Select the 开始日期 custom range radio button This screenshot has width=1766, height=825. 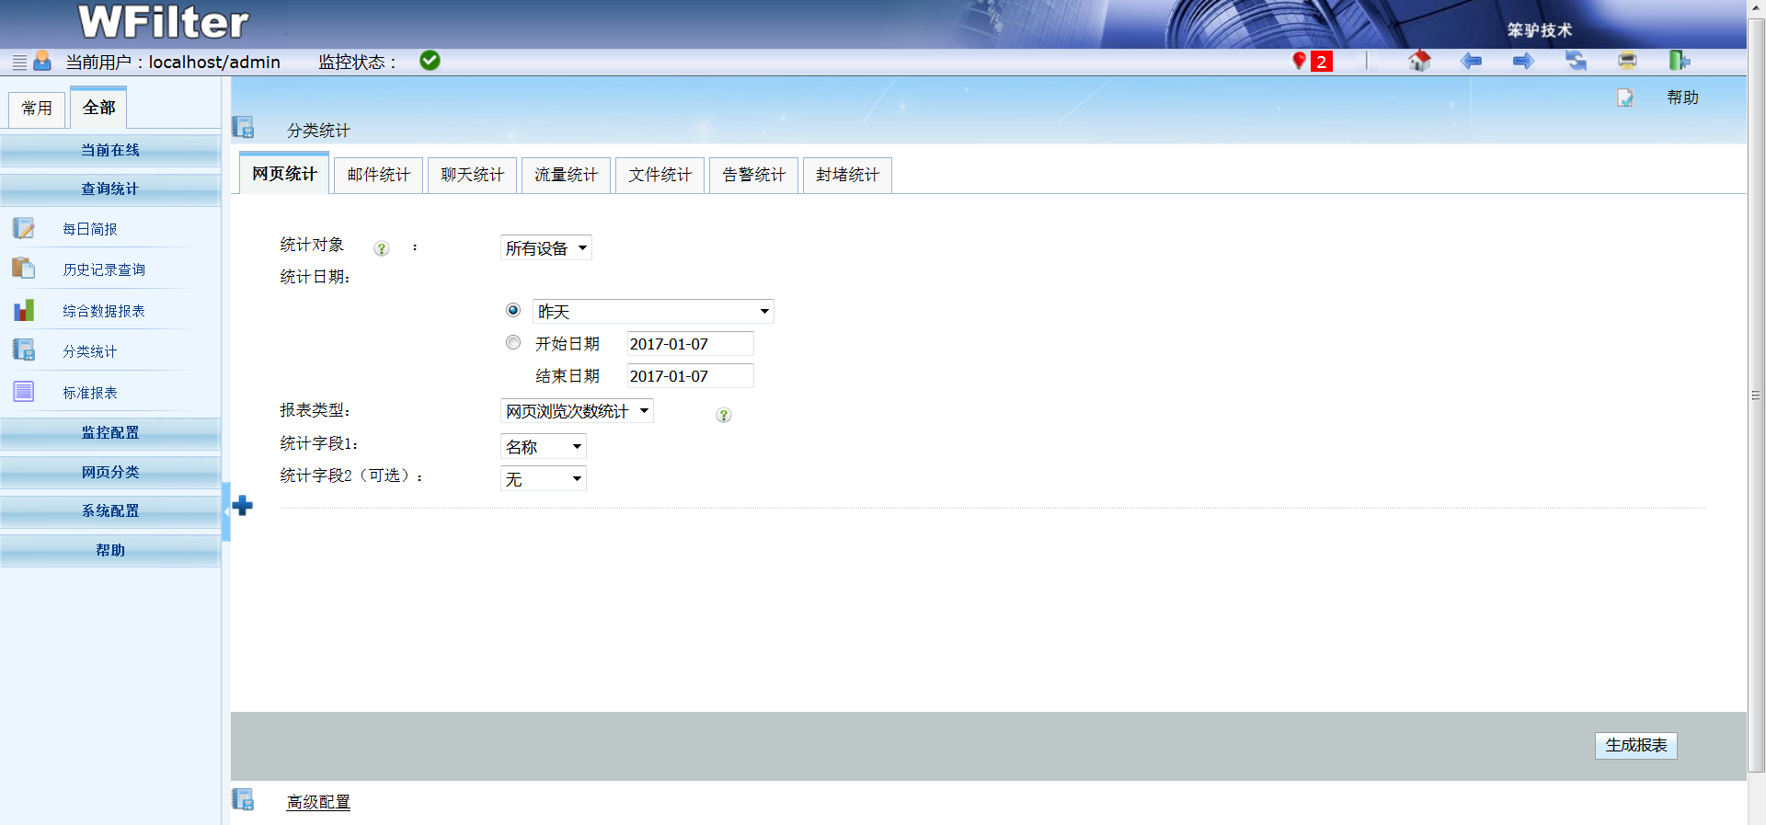tap(513, 343)
